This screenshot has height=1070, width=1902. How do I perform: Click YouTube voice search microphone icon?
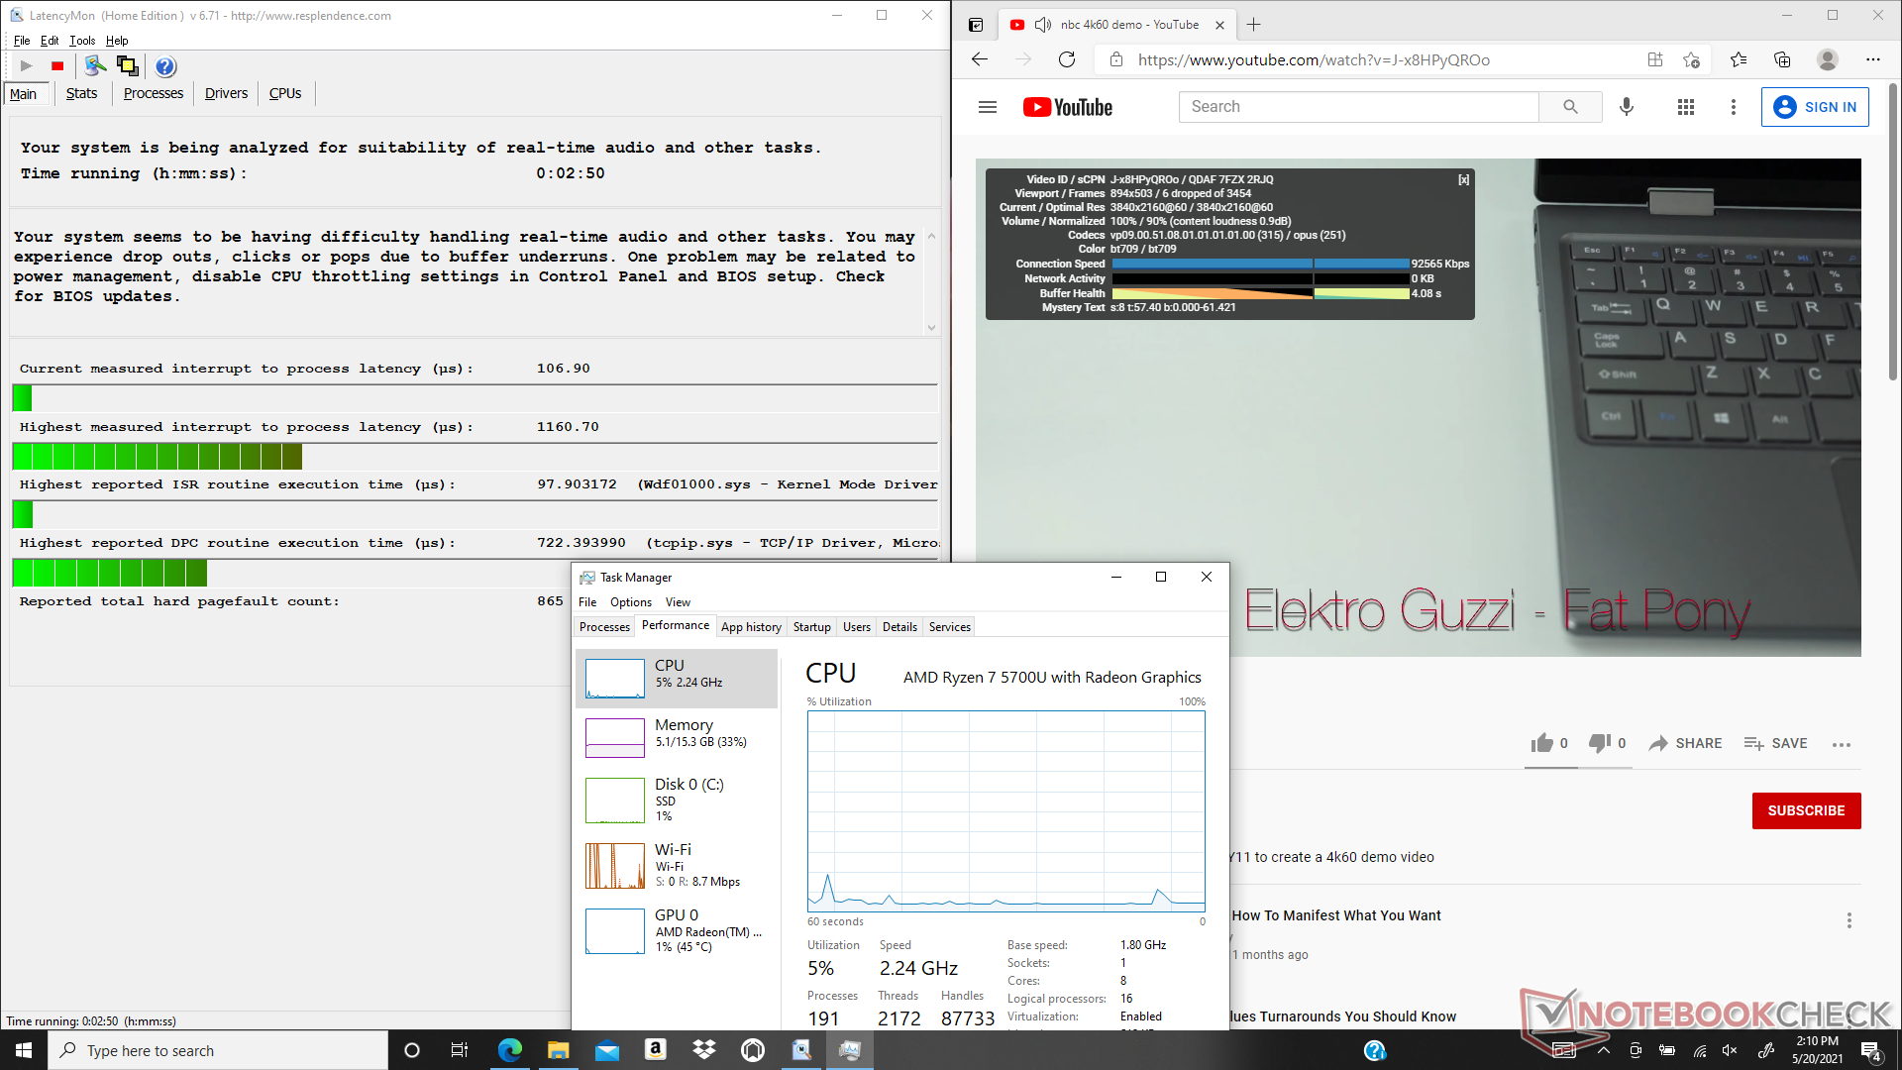tap(1626, 107)
